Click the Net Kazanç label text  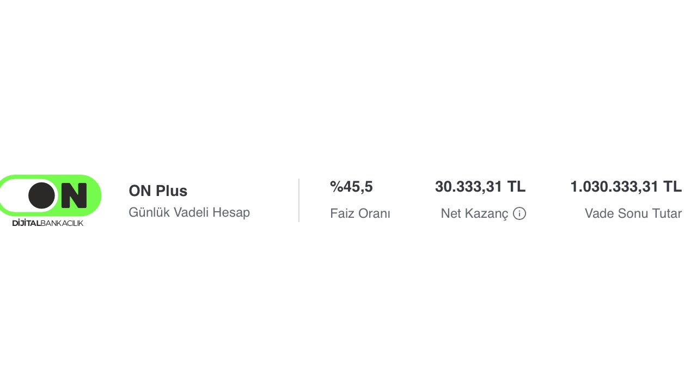(474, 213)
